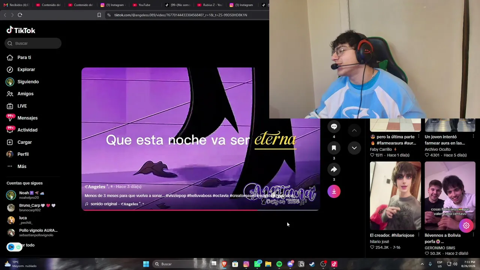
Task: Open the GERONIMO SIMS creator link
Action: [x=440, y=248]
